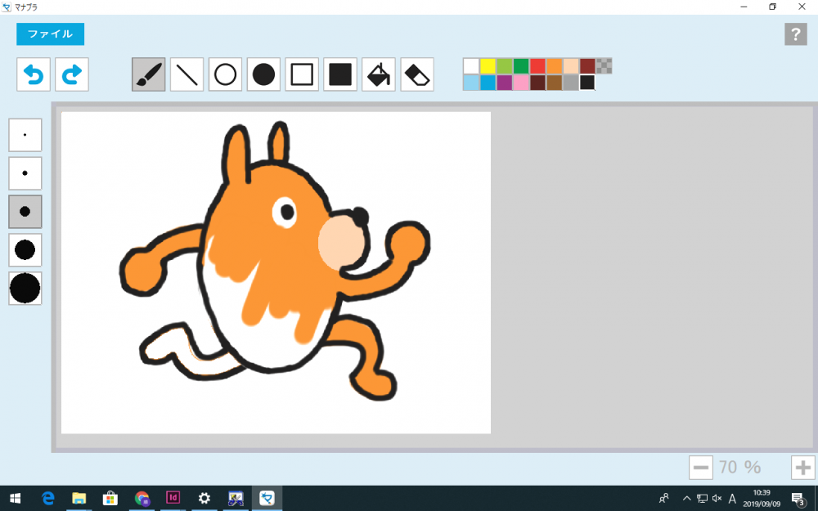Select the hollow rectangle tool

pos(302,74)
